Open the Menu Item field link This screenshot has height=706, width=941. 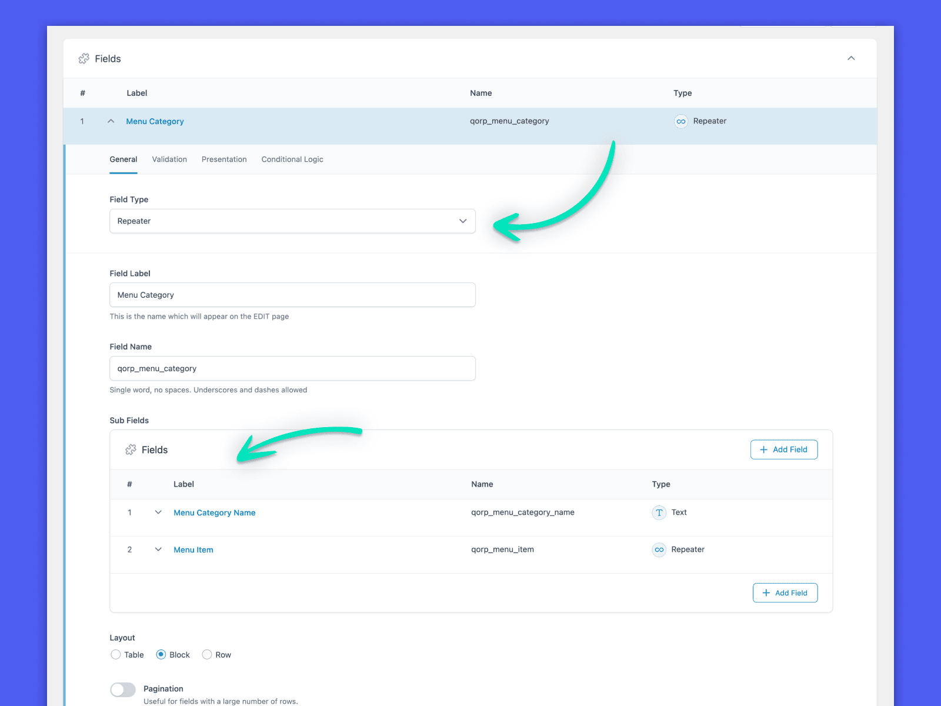tap(193, 550)
